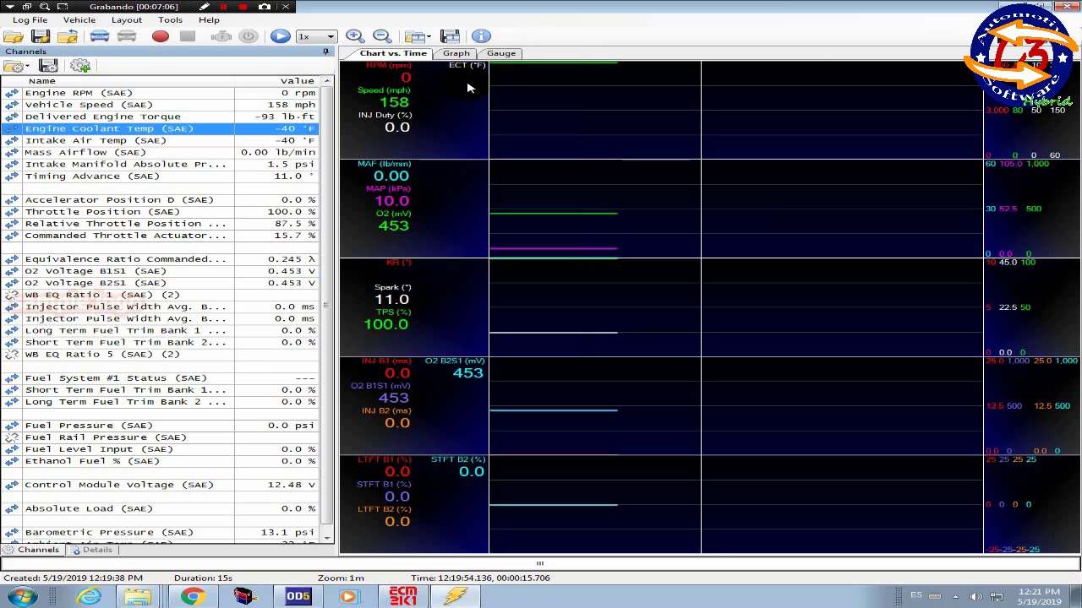Click the zoom out magnifier icon
Viewport: 1082px width, 608px height.
coord(382,36)
